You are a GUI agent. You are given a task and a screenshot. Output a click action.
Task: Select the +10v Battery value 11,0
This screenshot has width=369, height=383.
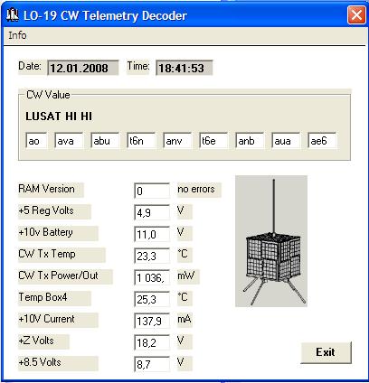tap(152, 234)
